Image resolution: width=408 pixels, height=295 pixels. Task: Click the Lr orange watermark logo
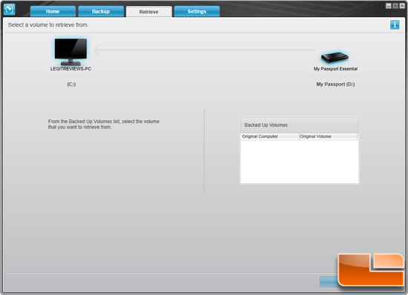(x=372, y=270)
